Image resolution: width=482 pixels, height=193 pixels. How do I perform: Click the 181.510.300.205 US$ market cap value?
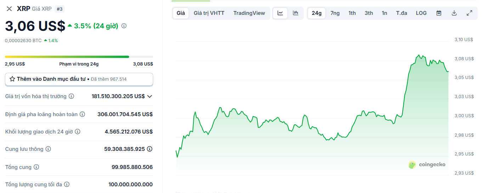tap(118, 96)
